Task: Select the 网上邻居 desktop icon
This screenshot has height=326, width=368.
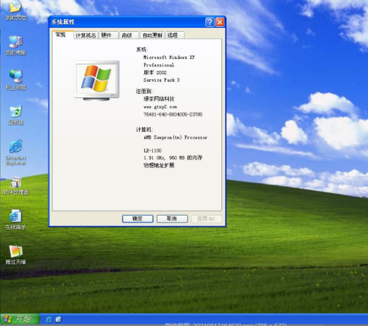Action: tap(16, 80)
